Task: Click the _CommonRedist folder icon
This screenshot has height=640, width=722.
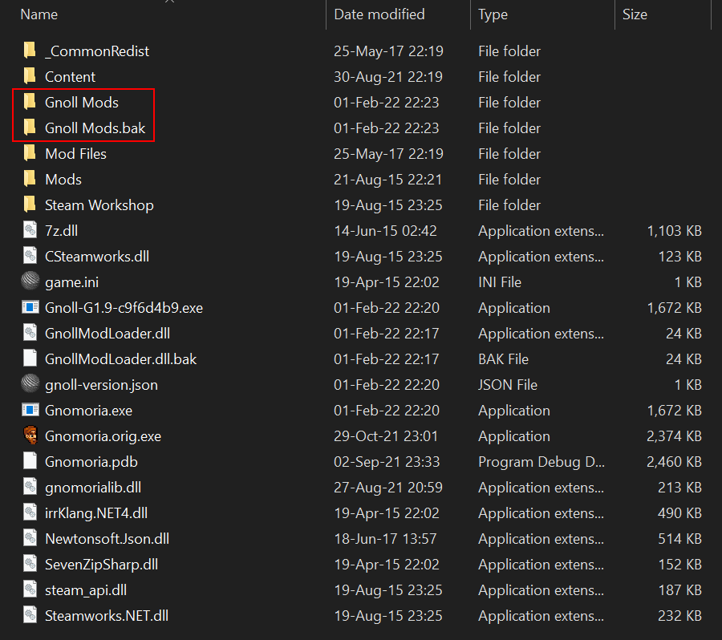Action: [x=30, y=51]
